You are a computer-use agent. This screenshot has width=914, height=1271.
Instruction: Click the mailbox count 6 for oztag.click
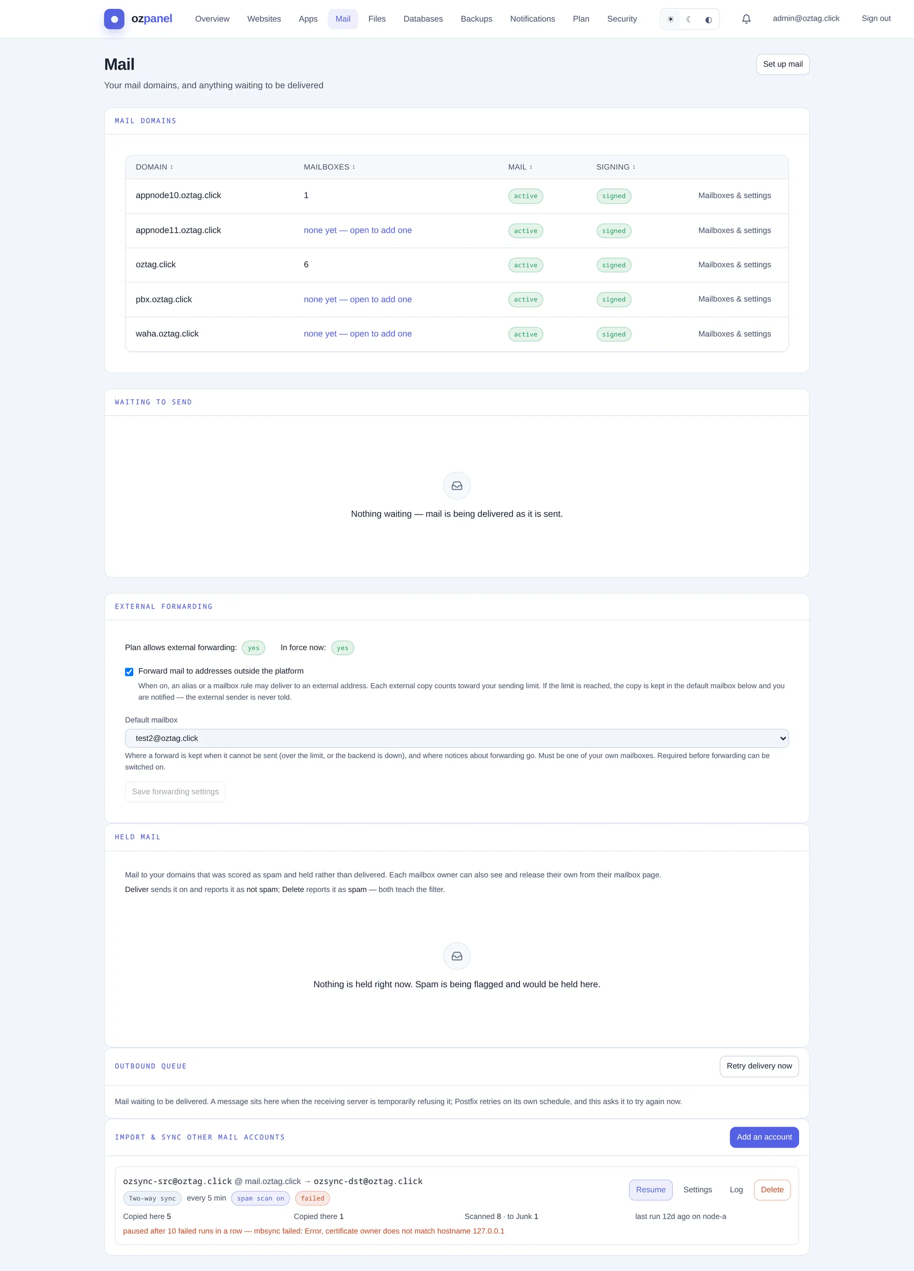(x=306, y=265)
